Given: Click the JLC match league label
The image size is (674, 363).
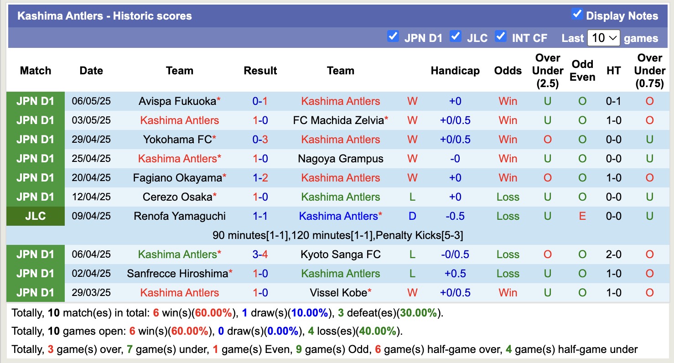Looking at the screenshot, I should [x=36, y=216].
